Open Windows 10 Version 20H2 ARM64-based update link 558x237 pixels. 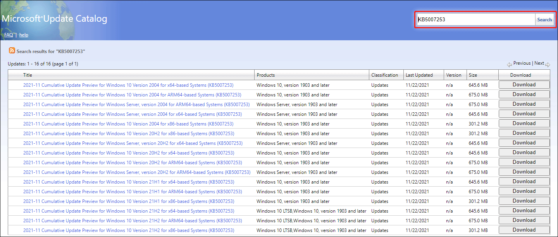(133, 163)
